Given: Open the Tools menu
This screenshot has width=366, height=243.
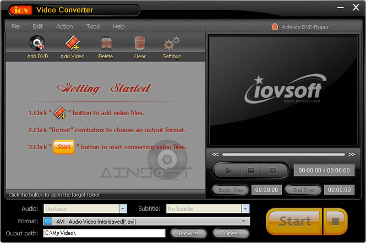Looking at the screenshot, I should tap(93, 26).
